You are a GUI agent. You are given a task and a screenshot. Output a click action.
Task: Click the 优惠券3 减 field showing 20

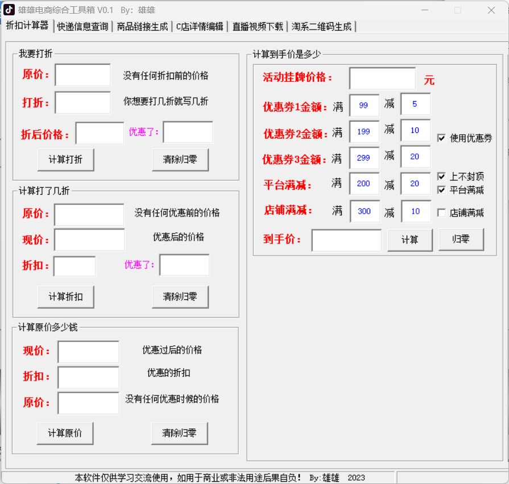[x=416, y=157]
